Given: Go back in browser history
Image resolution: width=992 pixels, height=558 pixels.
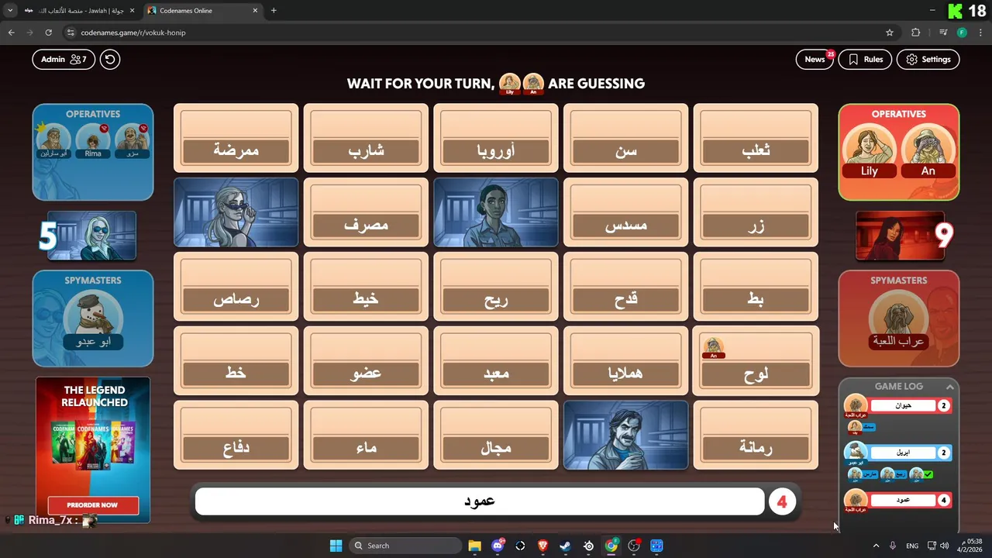Looking at the screenshot, I should [x=11, y=33].
